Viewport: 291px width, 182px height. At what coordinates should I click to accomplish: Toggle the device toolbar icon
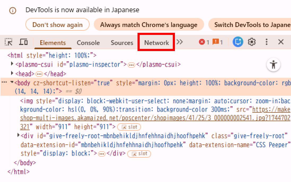[24, 42]
